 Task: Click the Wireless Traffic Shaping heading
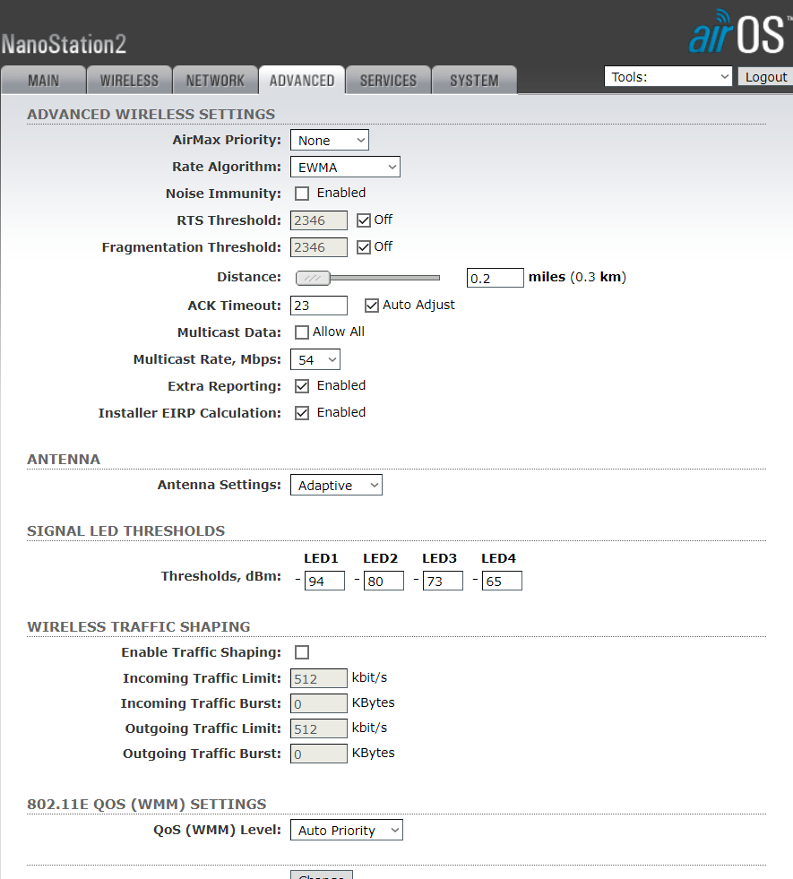[x=139, y=627]
